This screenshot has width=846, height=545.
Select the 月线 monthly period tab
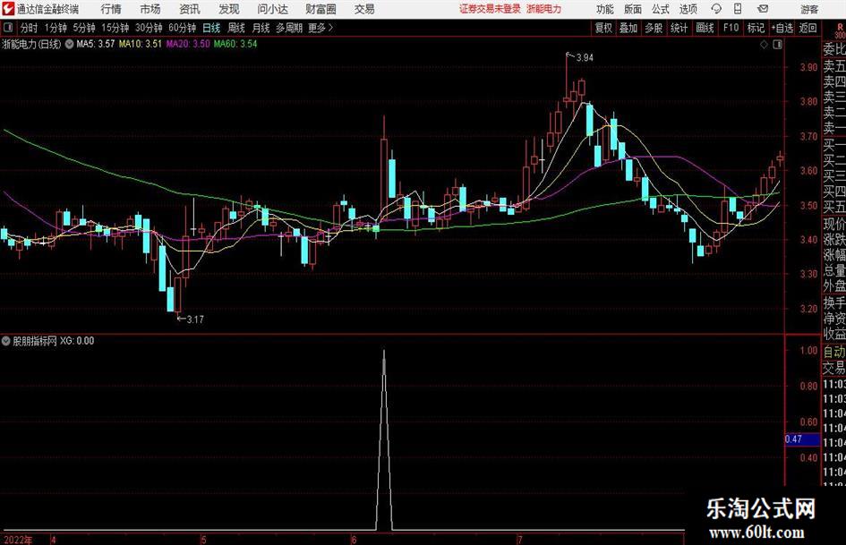click(x=261, y=28)
